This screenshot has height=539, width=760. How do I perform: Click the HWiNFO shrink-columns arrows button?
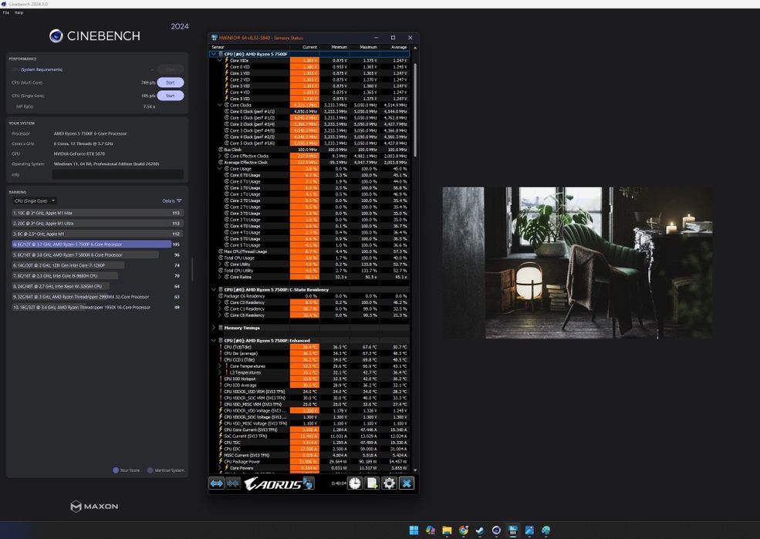[233, 483]
